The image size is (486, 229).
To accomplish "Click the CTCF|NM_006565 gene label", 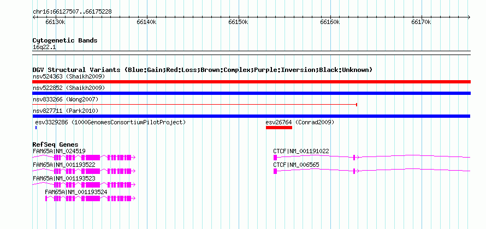I will point(296,165).
